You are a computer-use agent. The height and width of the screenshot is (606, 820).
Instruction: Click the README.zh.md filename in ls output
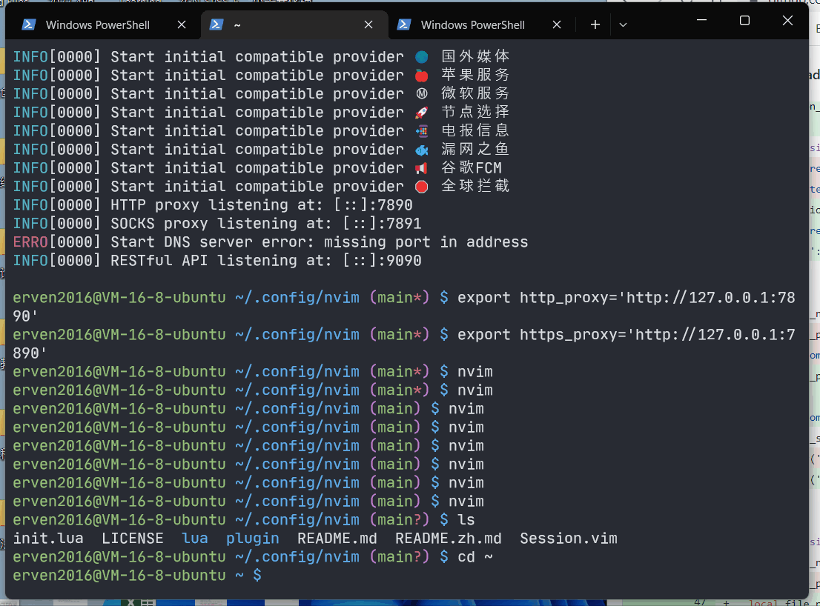coord(448,538)
